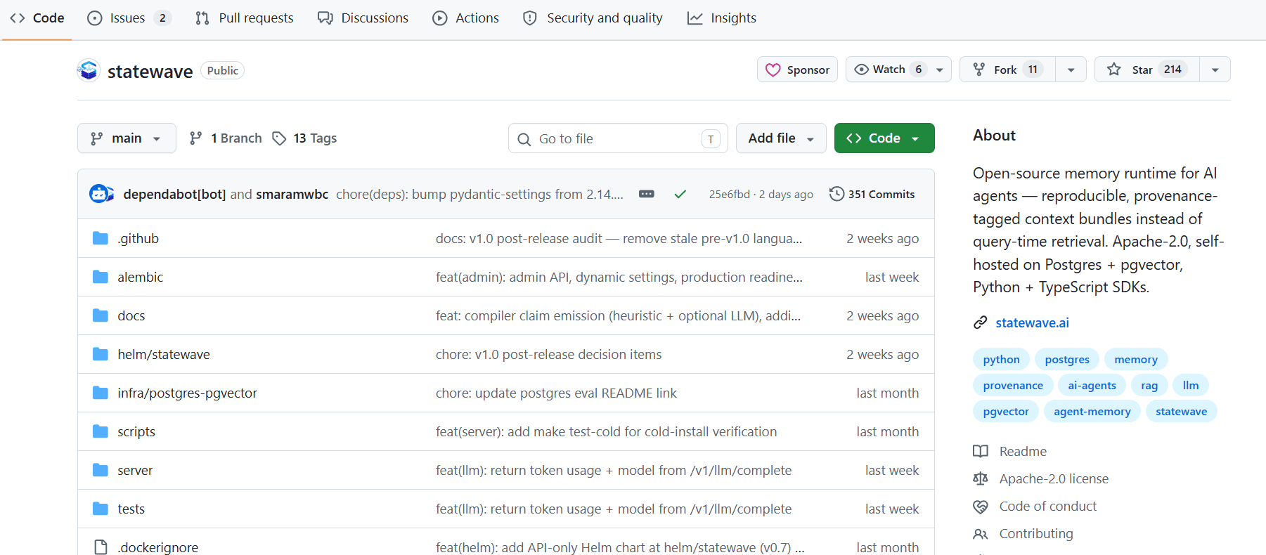Open the .dockerignore file
Screen dimensions: 1266x555
point(158,547)
